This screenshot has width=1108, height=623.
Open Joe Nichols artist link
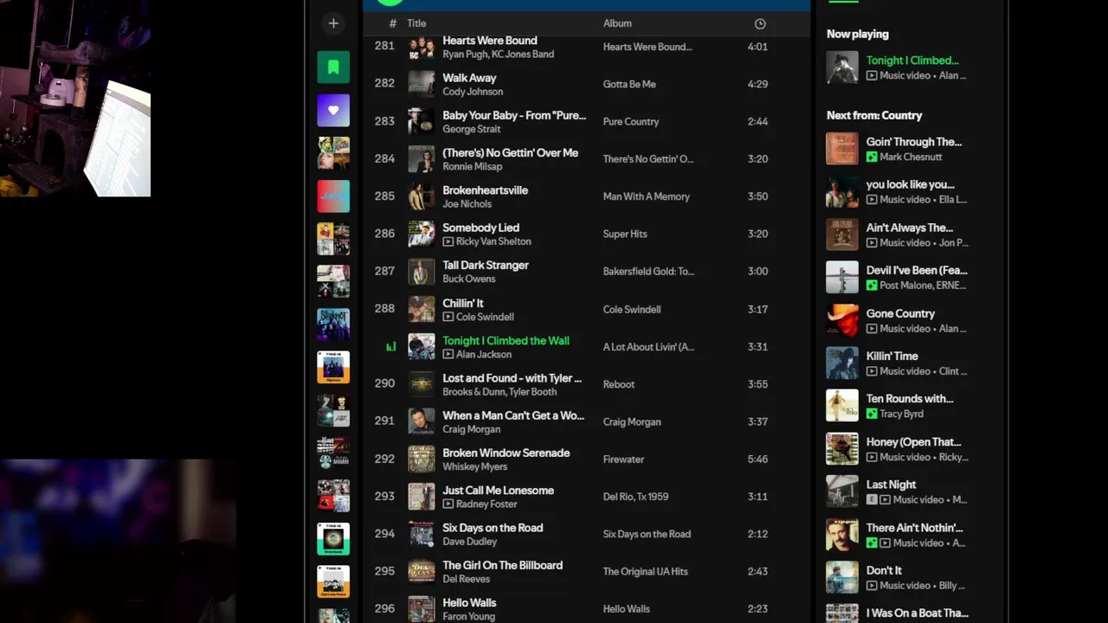[x=467, y=204]
